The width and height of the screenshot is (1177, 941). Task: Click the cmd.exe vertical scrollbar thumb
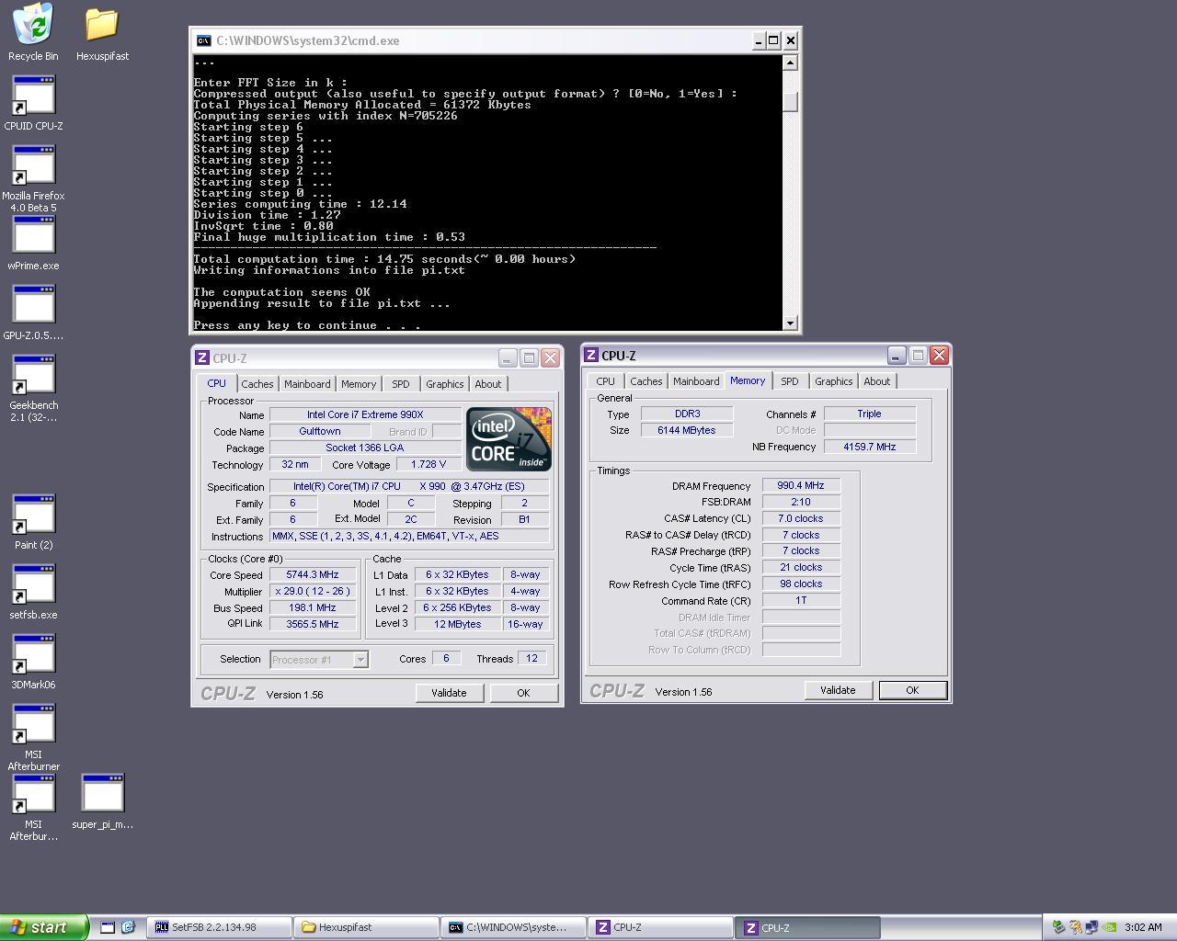790,102
